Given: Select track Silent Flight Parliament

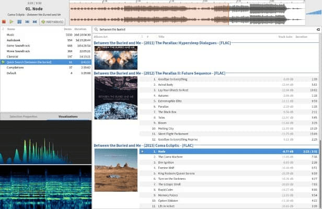Looking at the screenshot, I should tap(229, 134).
